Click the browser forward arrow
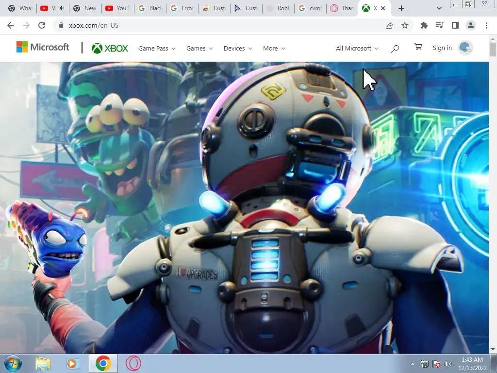The image size is (497, 373). click(26, 25)
